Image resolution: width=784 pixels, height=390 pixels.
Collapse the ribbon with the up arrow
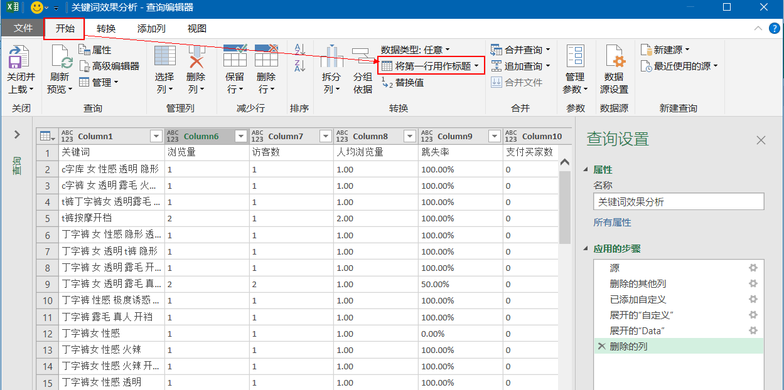tap(758, 28)
